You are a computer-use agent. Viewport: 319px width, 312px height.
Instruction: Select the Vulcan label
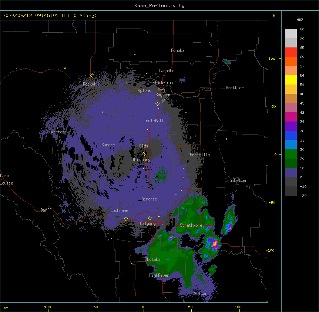201,293
